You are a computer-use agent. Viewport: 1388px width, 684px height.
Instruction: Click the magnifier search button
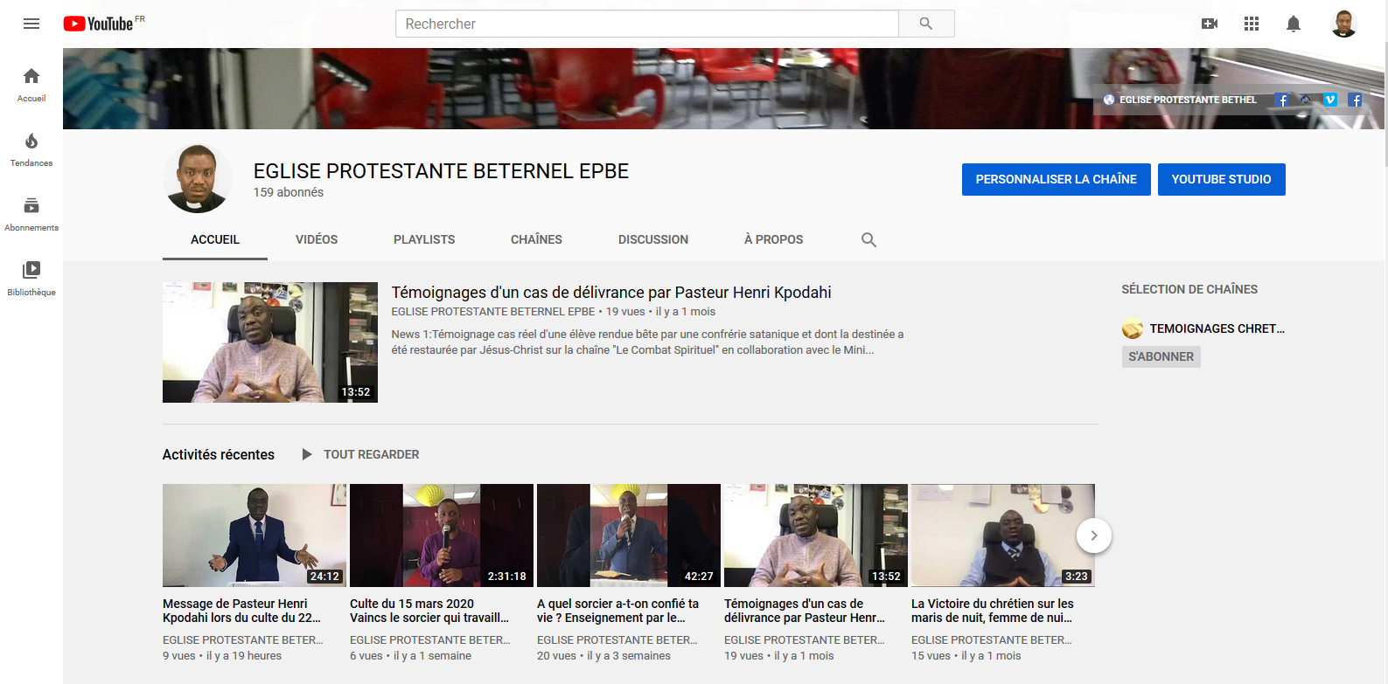tap(926, 24)
